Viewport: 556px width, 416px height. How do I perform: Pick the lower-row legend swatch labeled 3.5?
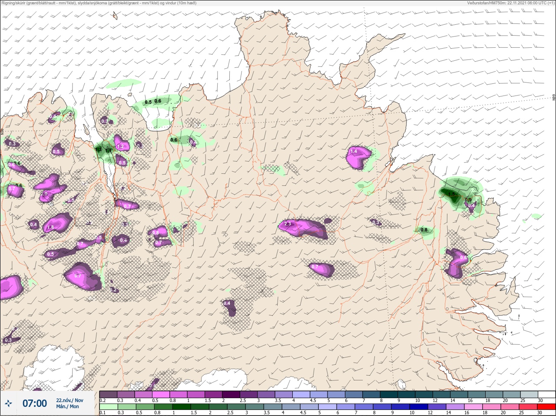coord(272,407)
